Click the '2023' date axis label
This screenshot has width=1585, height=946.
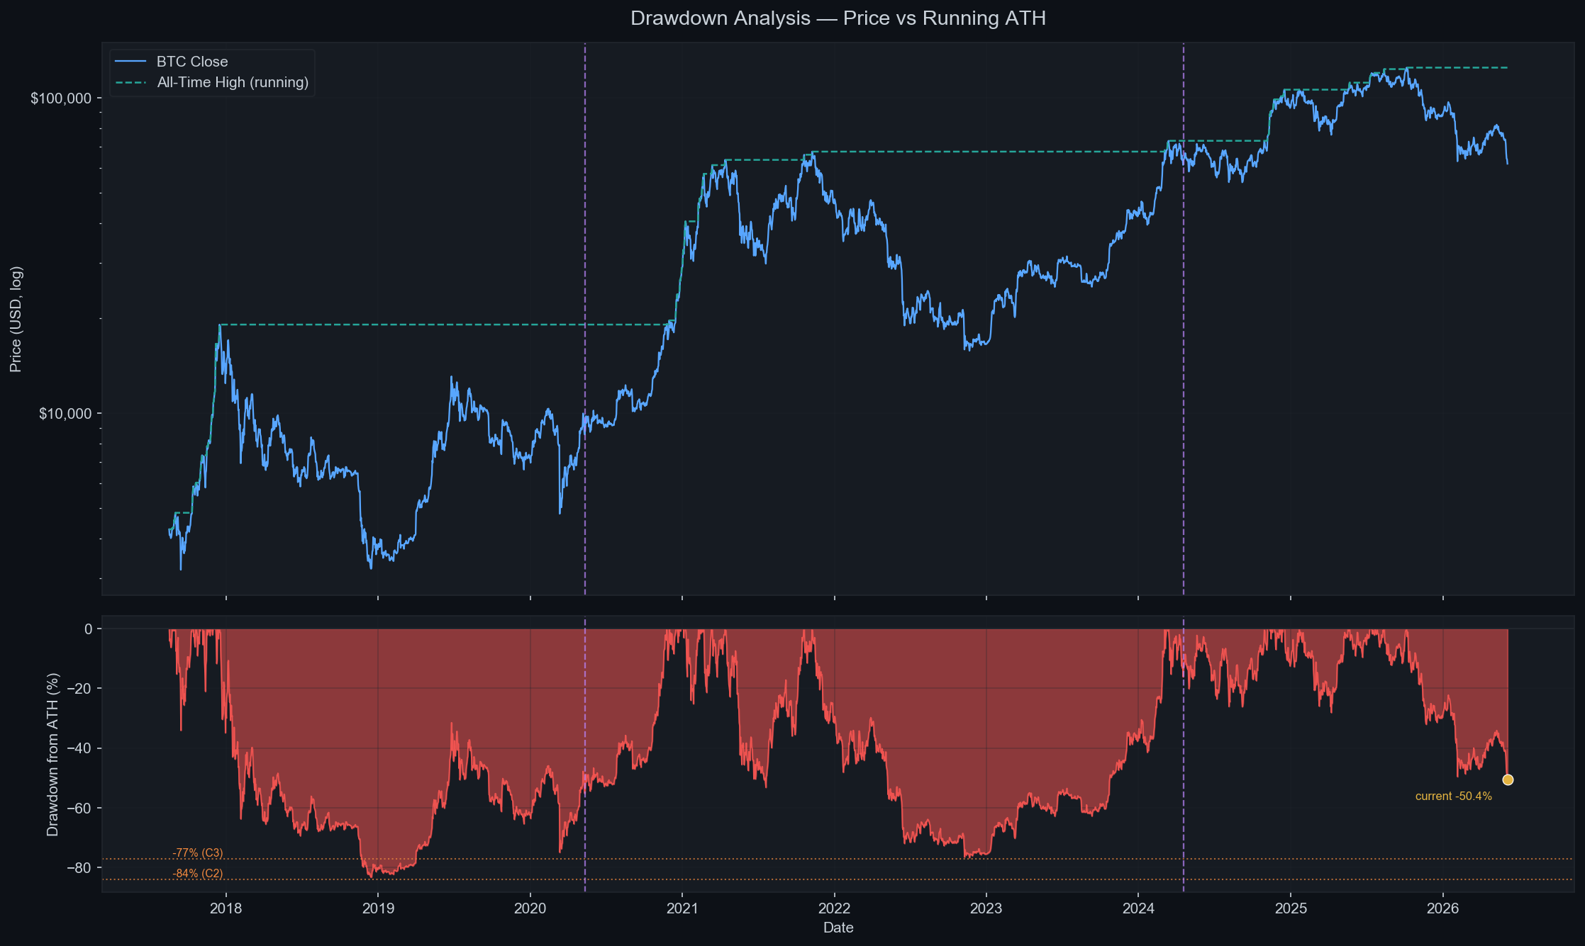point(986,908)
